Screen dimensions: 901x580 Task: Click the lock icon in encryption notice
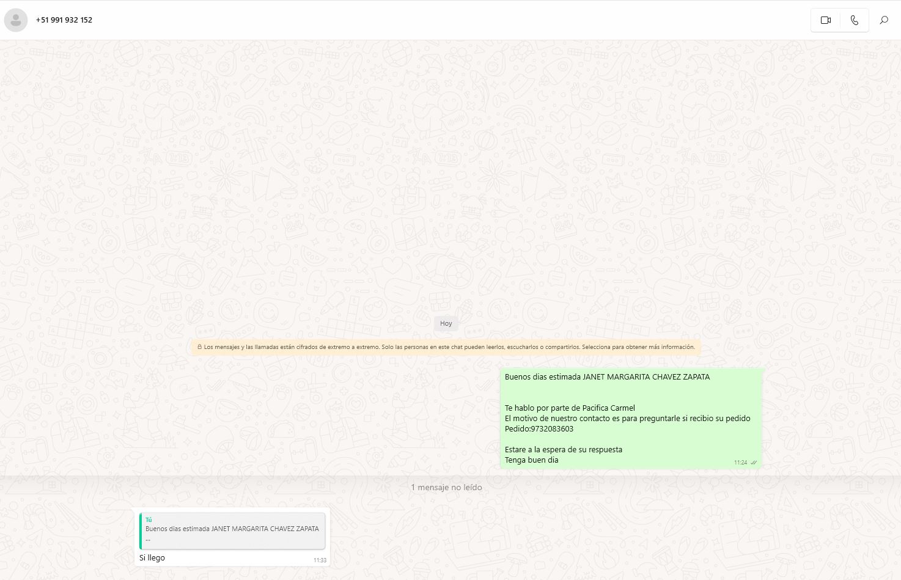pos(199,347)
